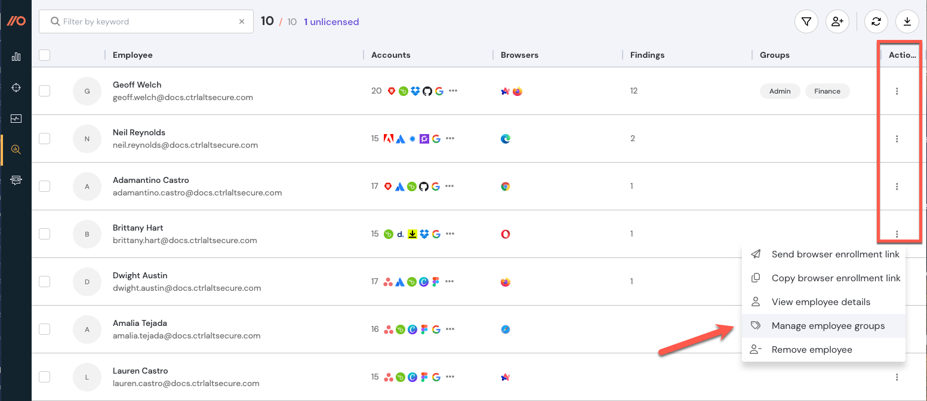The height and width of the screenshot is (401, 927).
Task: Select Neil Reynolds row checkbox
Action: [44, 138]
